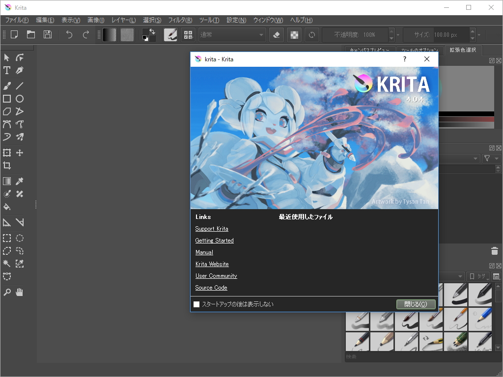Select the elliptical selection tool
Screen dimensions: 503x377
(20, 238)
